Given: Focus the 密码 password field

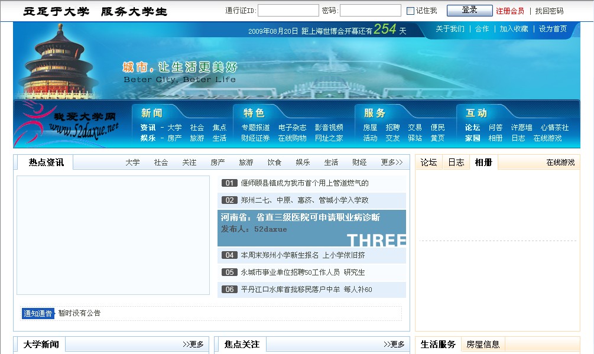Looking at the screenshot, I should click(x=371, y=10).
